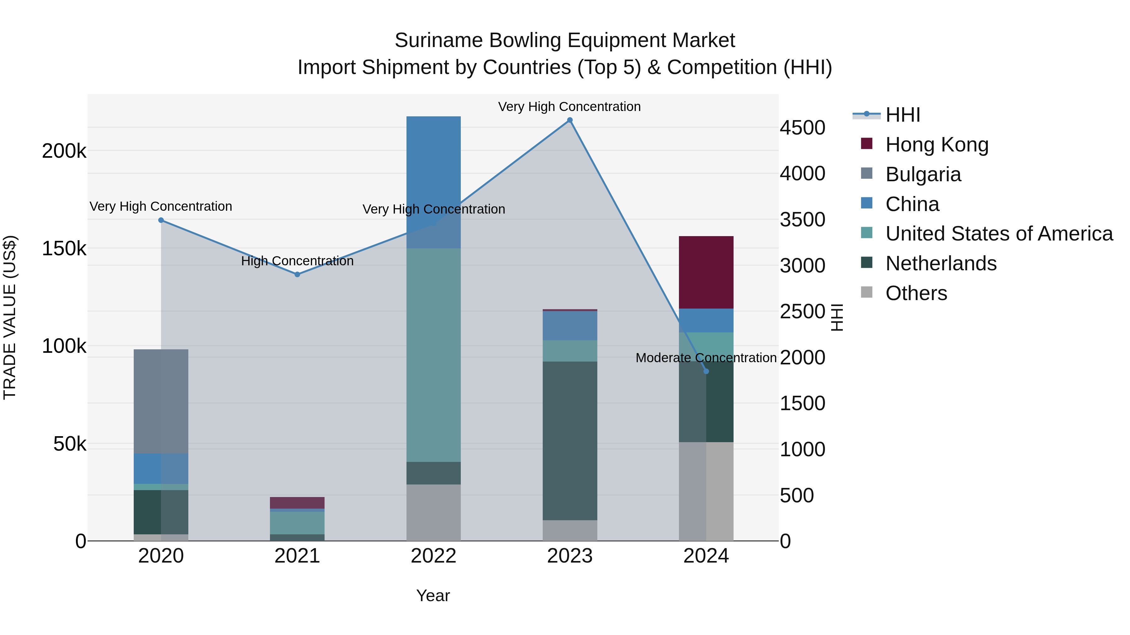Screen dimensions: 1130x635
Task: Toggle China legend entry
Action: coord(900,204)
